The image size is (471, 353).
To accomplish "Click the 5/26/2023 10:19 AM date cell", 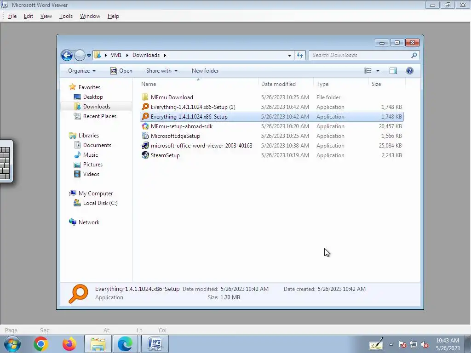I will pyautogui.click(x=285, y=155).
